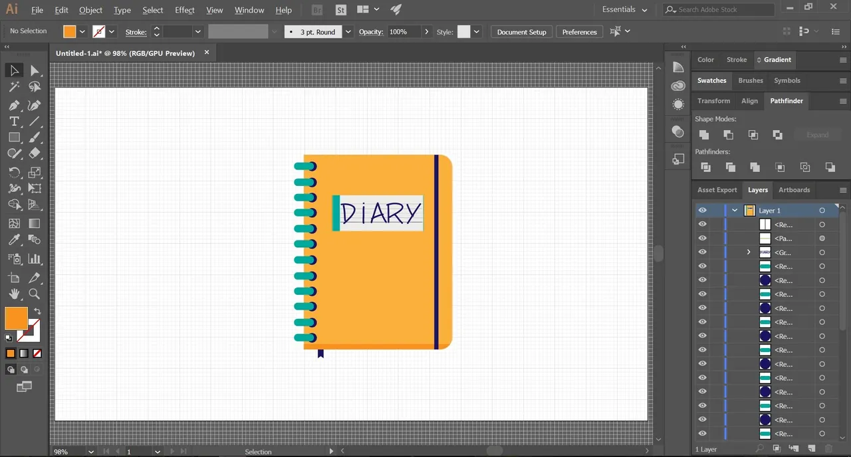Image resolution: width=851 pixels, height=457 pixels.
Task: Switch to the Artboards tab
Action: pyautogui.click(x=794, y=190)
